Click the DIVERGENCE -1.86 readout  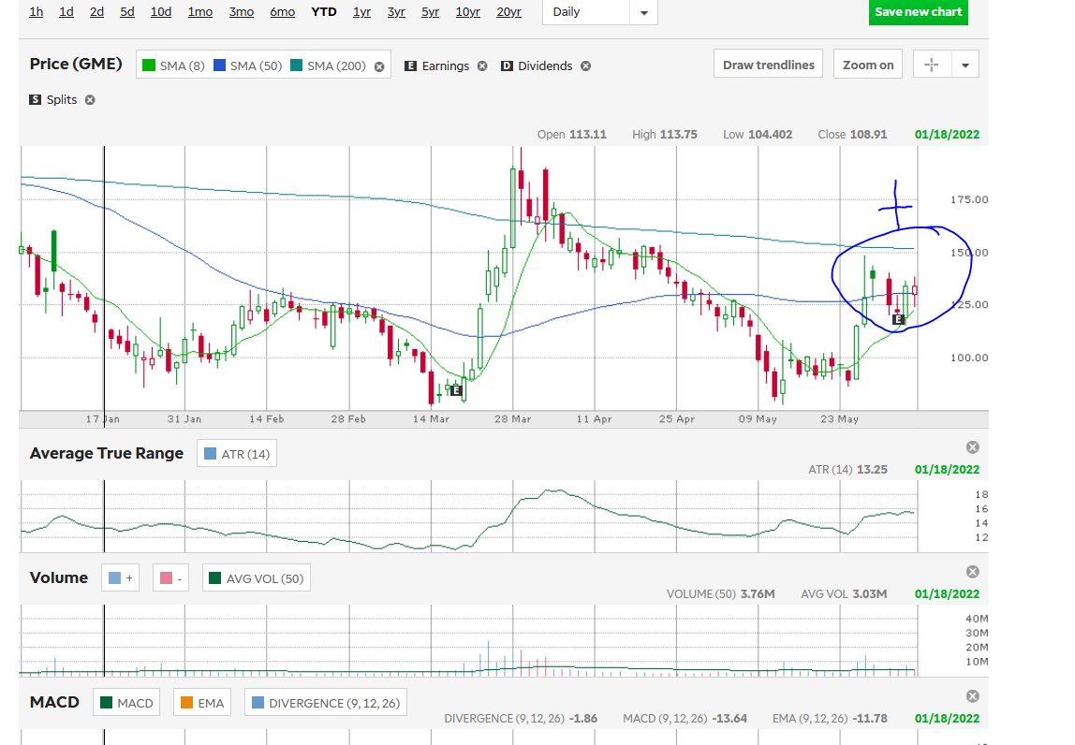click(521, 718)
